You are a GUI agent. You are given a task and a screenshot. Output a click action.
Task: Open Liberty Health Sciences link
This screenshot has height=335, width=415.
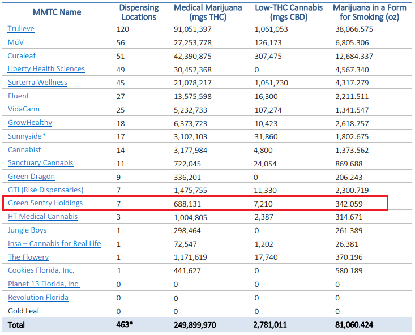coord(46,69)
